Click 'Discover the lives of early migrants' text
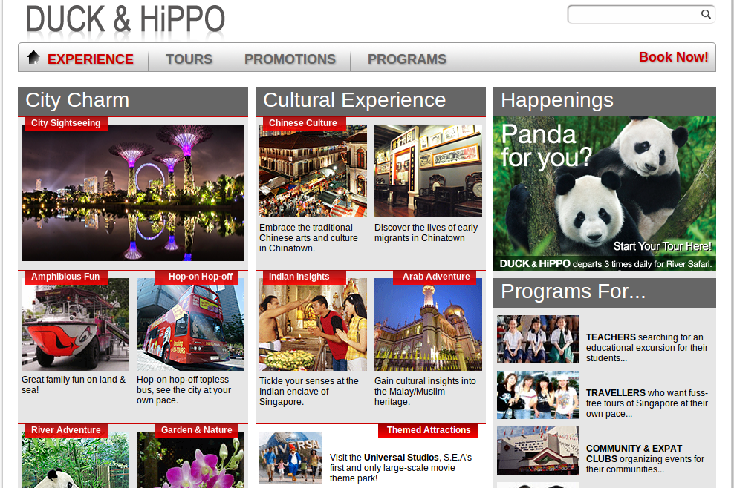 426,233
